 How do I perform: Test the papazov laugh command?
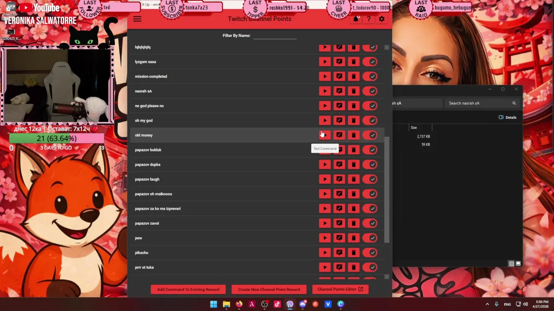click(325, 179)
